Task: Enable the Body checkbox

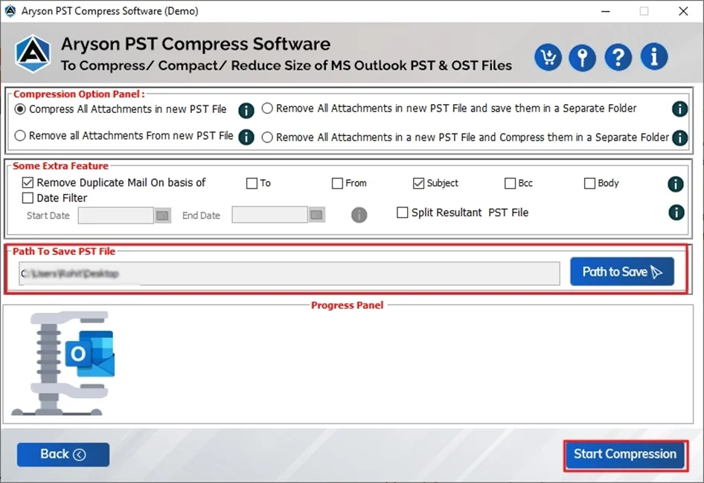Action: [x=589, y=184]
